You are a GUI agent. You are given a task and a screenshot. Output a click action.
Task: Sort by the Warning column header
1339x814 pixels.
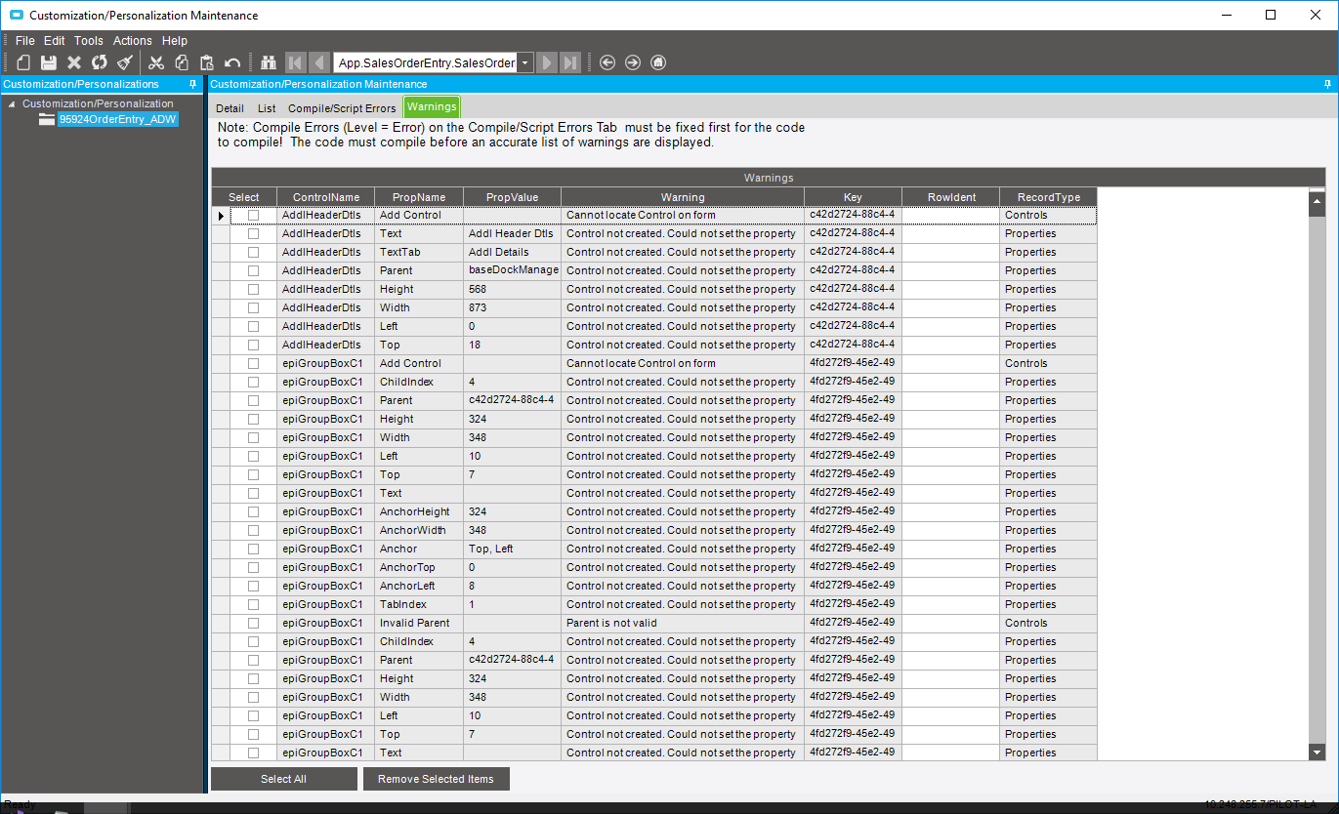click(683, 197)
